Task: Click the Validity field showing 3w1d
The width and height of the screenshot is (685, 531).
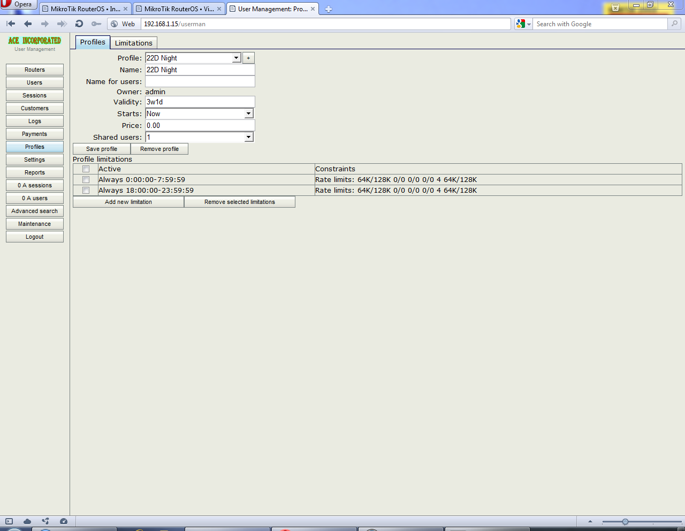Action: 200,102
